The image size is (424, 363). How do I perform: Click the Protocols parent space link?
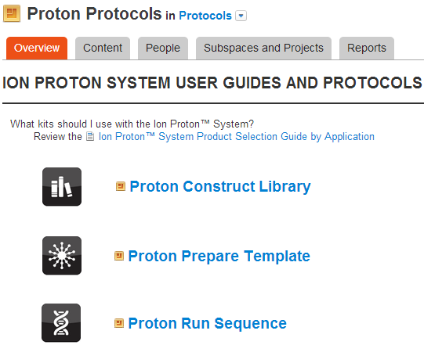205,16
